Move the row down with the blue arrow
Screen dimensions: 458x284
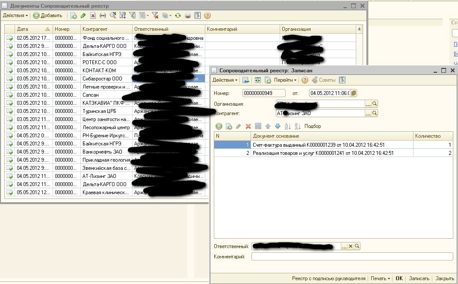point(278,126)
